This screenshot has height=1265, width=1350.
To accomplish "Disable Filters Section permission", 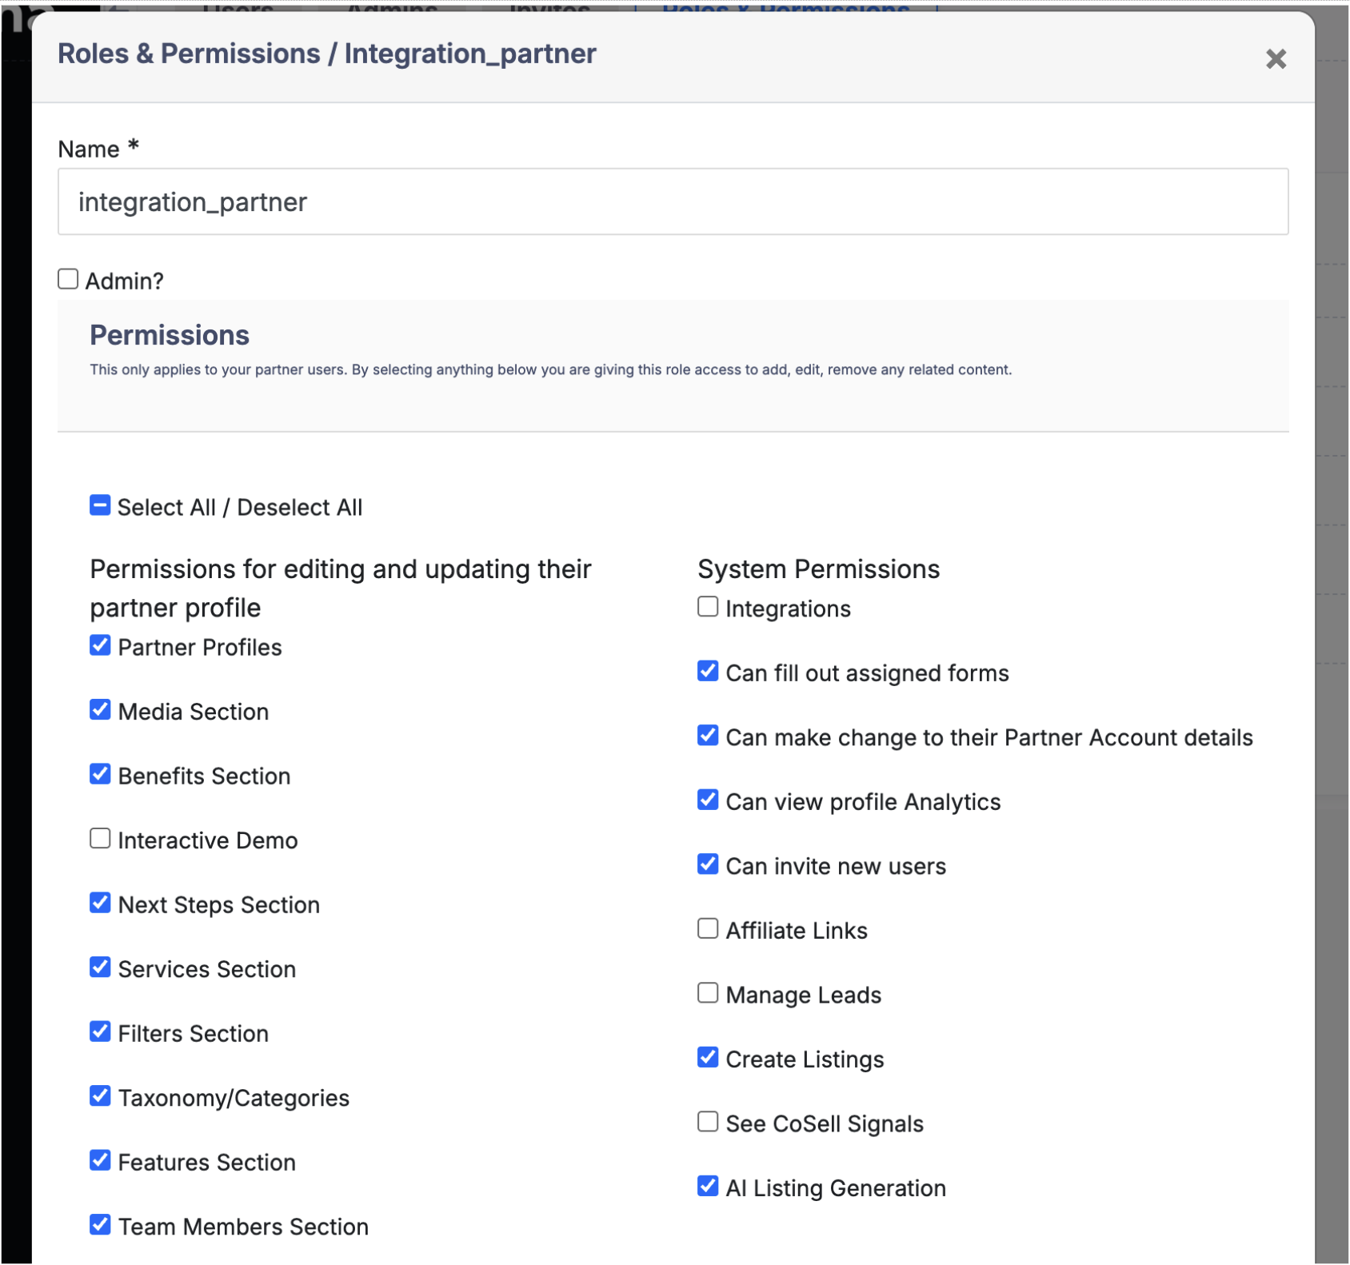I will (x=100, y=1032).
